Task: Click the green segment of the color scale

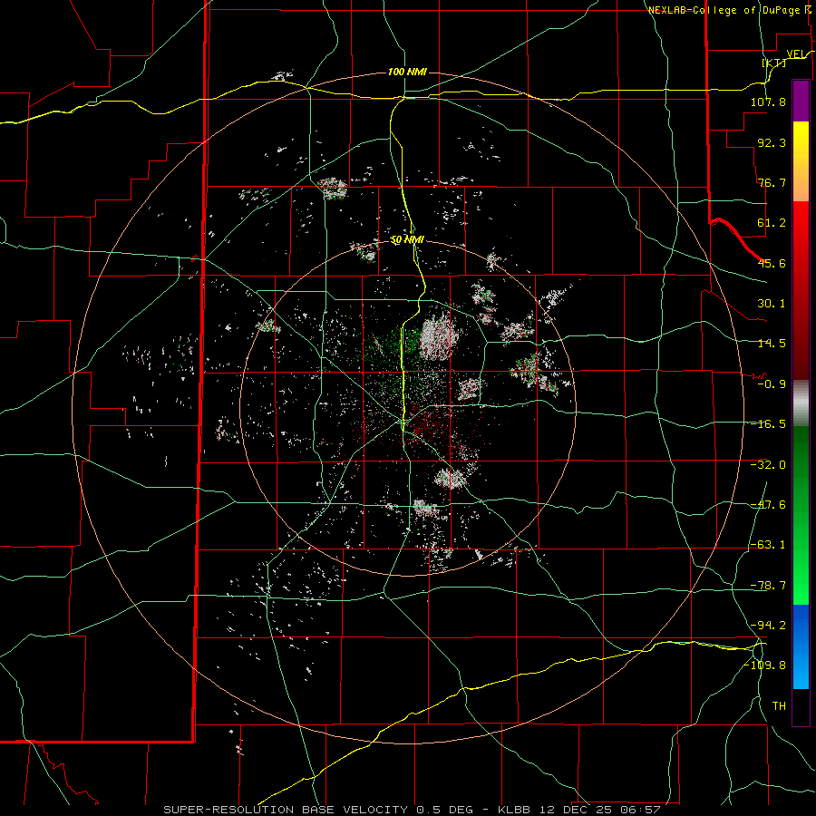Action: click(x=801, y=515)
